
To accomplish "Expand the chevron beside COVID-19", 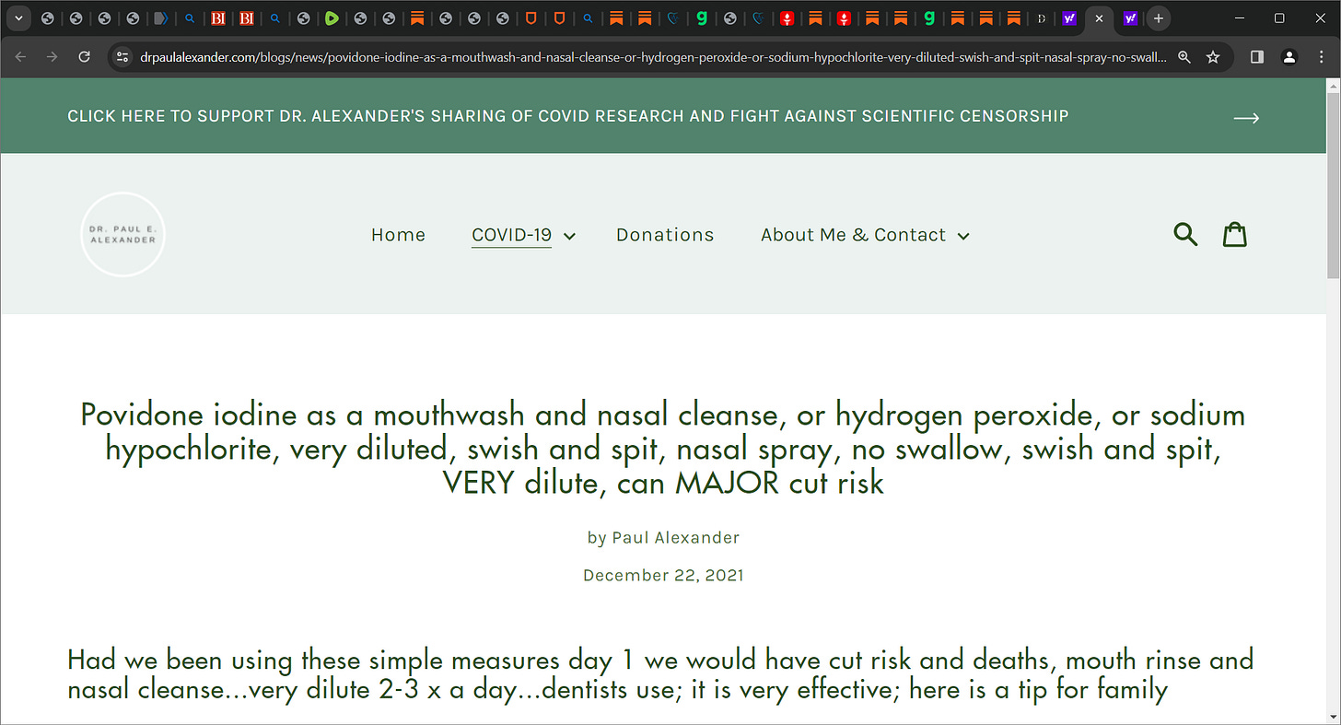I will point(569,237).
